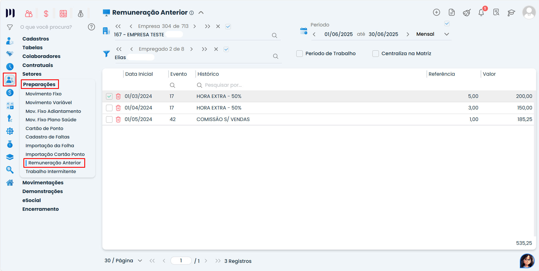Open Movimento Variável menu item
This screenshot has width=539, height=271.
click(x=48, y=102)
